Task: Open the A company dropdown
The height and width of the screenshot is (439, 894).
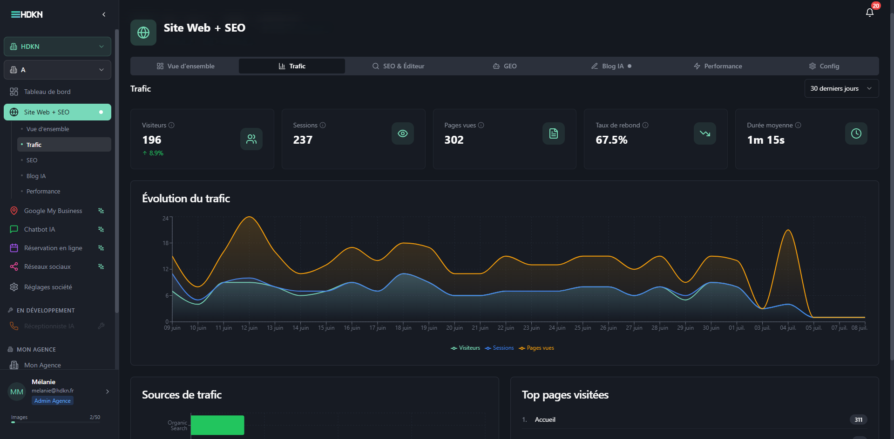Action: point(57,70)
